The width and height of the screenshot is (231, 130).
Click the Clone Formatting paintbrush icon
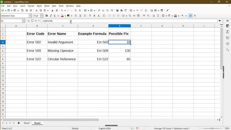click(52, 10)
